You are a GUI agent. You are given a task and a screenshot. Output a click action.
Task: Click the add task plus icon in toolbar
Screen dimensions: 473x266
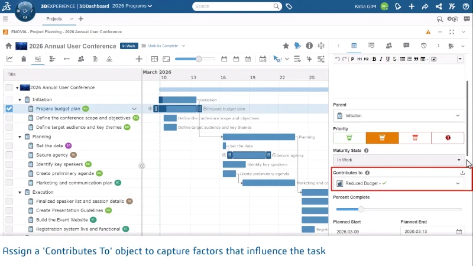pos(139,59)
